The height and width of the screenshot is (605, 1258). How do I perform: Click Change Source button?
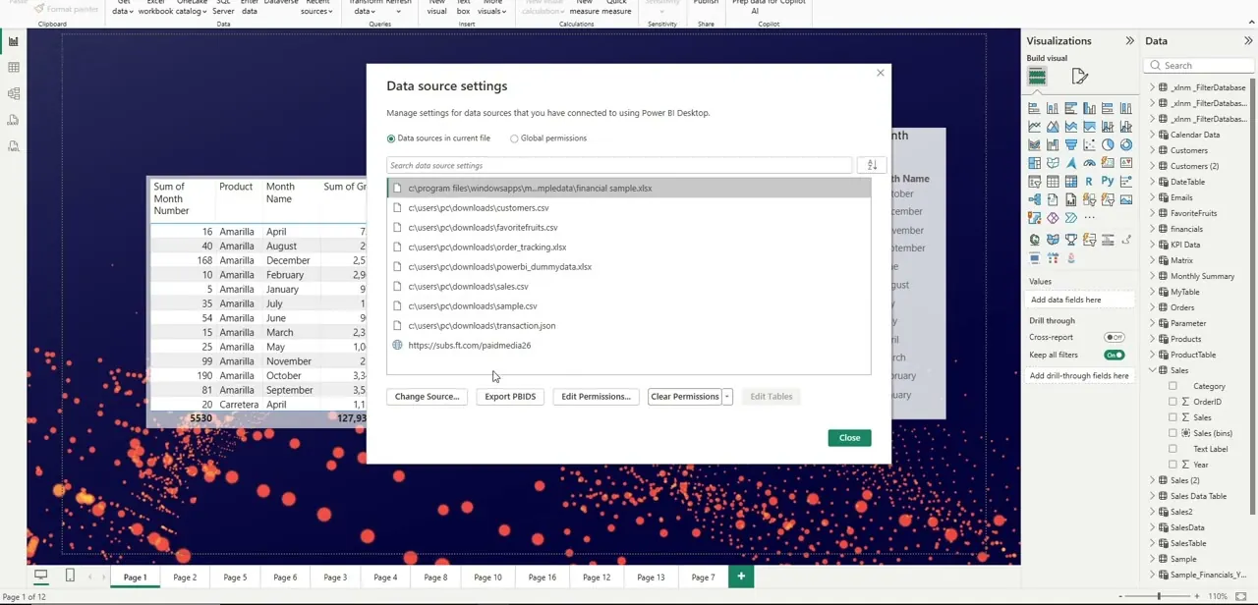(x=427, y=397)
